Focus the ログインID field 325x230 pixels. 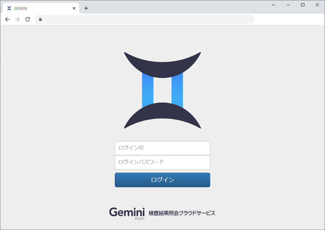pyautogui.click(x=162, y=148)
